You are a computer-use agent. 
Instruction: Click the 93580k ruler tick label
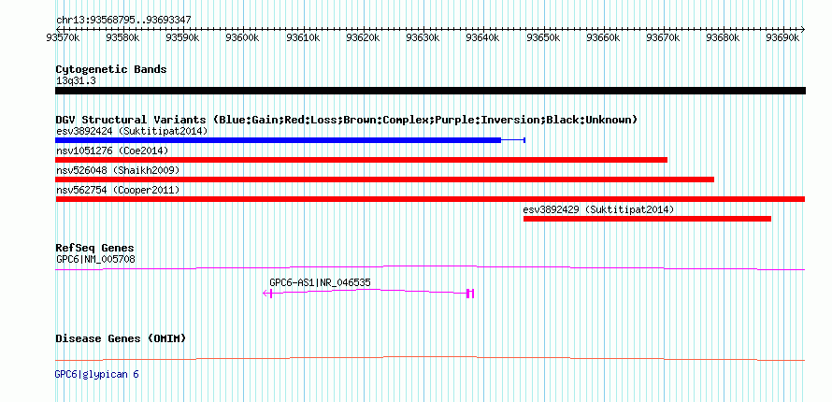click(x=123, y=37)
